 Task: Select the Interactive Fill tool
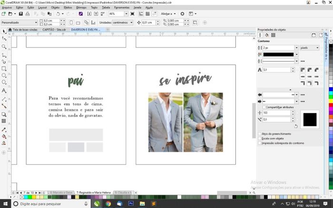tap(4, 137)
